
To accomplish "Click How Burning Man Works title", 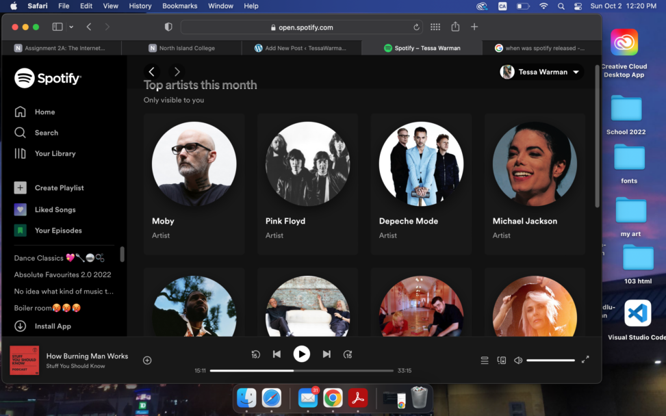I will (87, 356).
